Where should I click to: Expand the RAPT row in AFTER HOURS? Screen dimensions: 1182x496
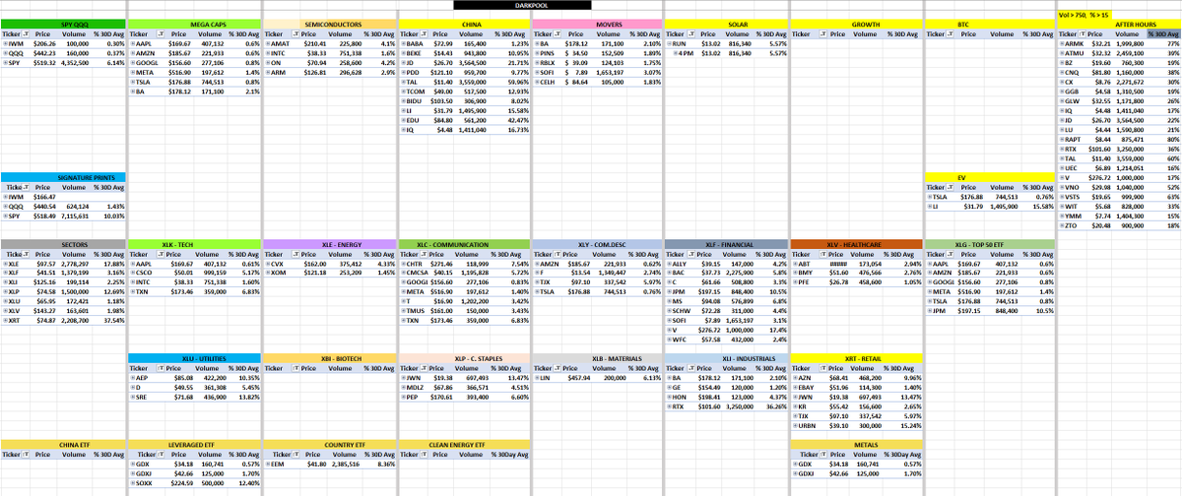point(1062,139)
